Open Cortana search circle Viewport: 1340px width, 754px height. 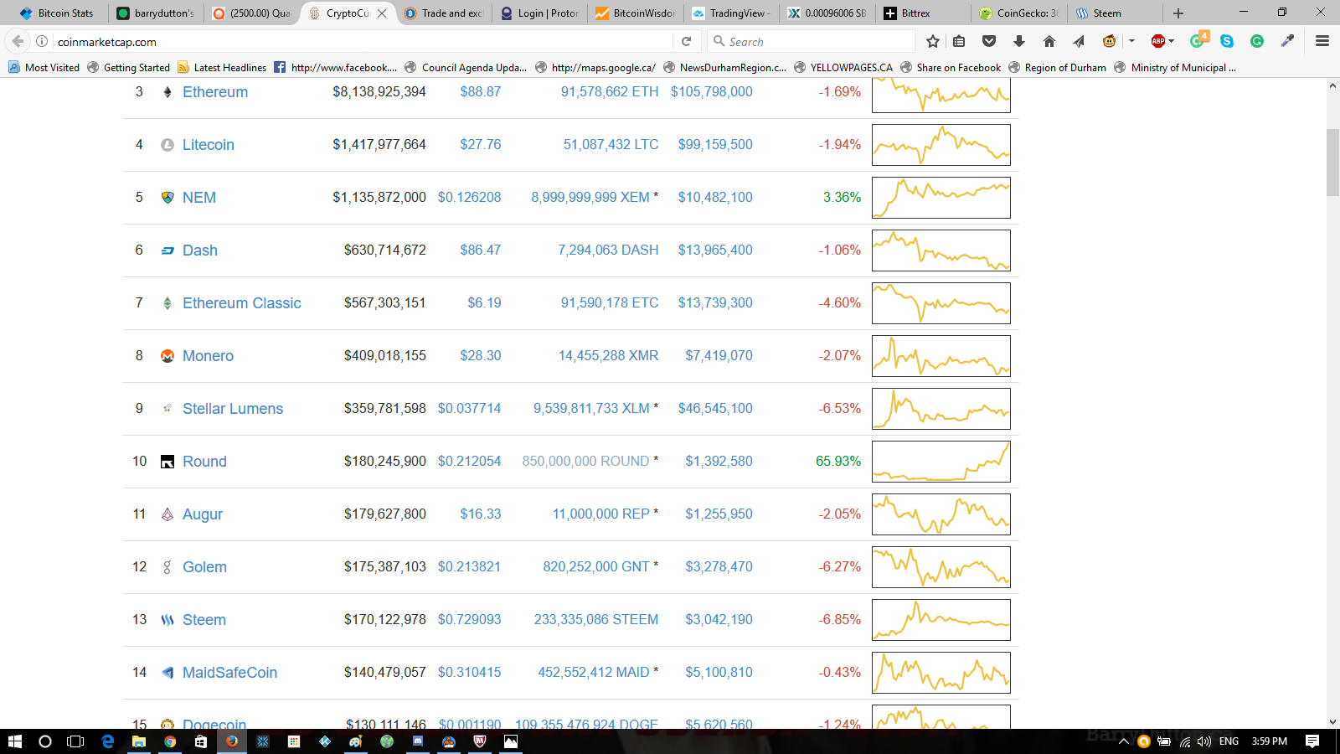45,741
